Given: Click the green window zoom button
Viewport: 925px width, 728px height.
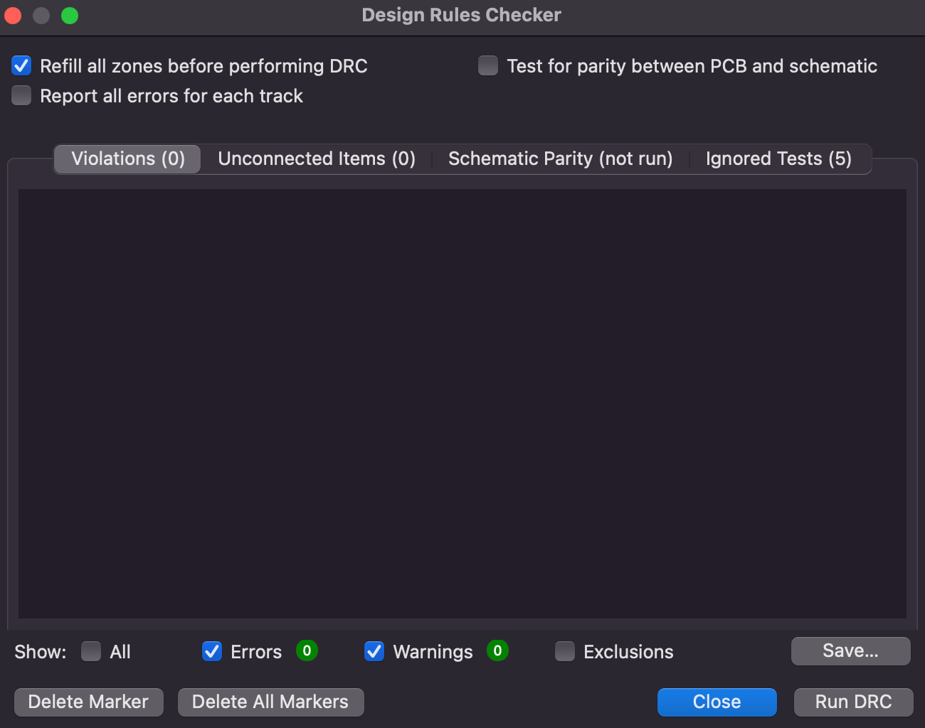Looking at the screenshot, I should 70,15.
